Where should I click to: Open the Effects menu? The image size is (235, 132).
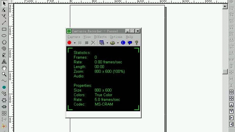(100, 37)
